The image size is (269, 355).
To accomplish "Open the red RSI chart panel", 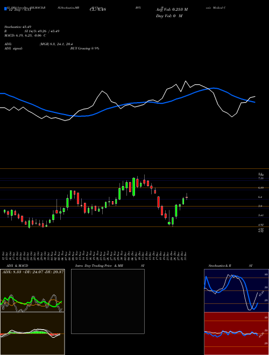I will pos(236,333).
